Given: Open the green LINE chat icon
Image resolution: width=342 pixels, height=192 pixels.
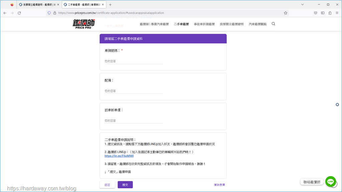Looking at the screenshot, I should pos(331,182).
